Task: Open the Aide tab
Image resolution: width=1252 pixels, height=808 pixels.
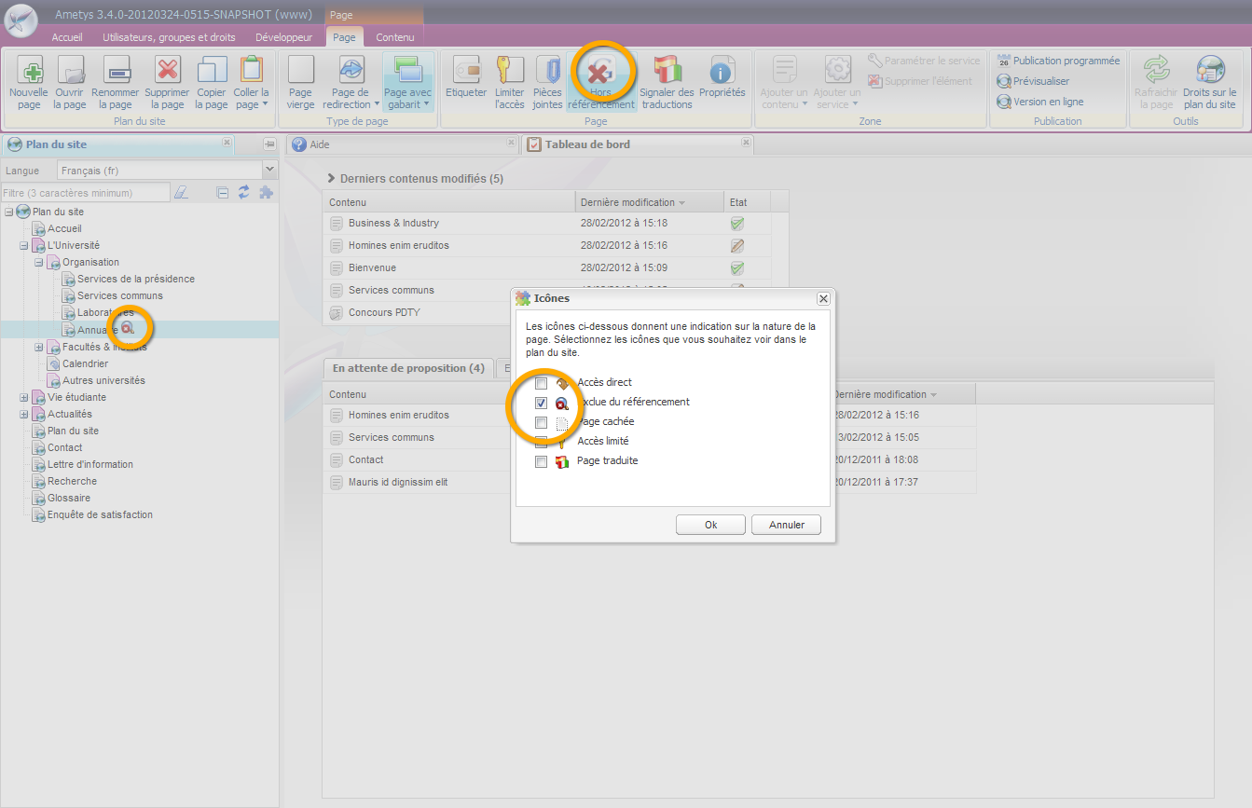Action: point(319,144)
